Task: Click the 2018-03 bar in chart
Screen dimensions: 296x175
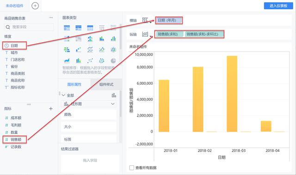Action: [x=232, y=94]
